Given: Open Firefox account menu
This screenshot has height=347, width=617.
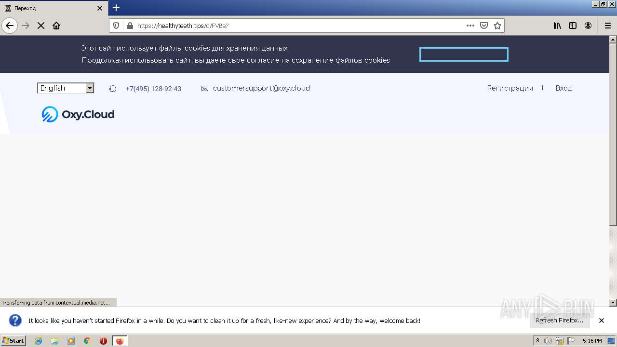Looking at the screenshot, I should (x=588, y=26).
